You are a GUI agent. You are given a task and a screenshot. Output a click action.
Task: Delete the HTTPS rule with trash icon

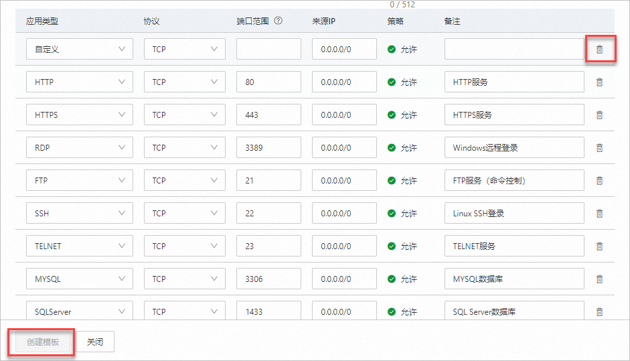point(599,115)
